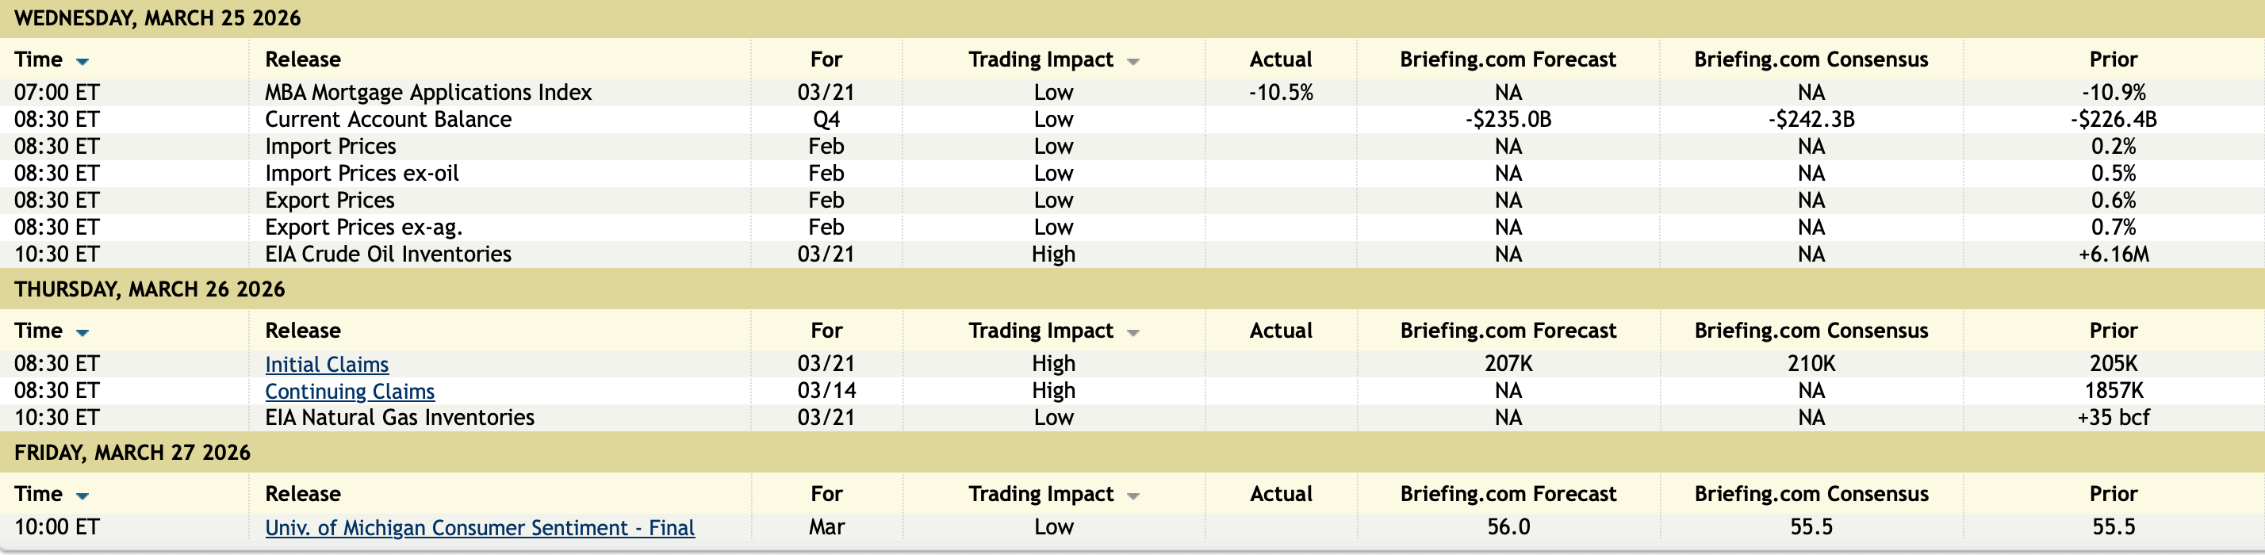2265x555 pixels.
Task: Click Trading Impact sort arrow in Thursday's table
Action: point(1132,332)
